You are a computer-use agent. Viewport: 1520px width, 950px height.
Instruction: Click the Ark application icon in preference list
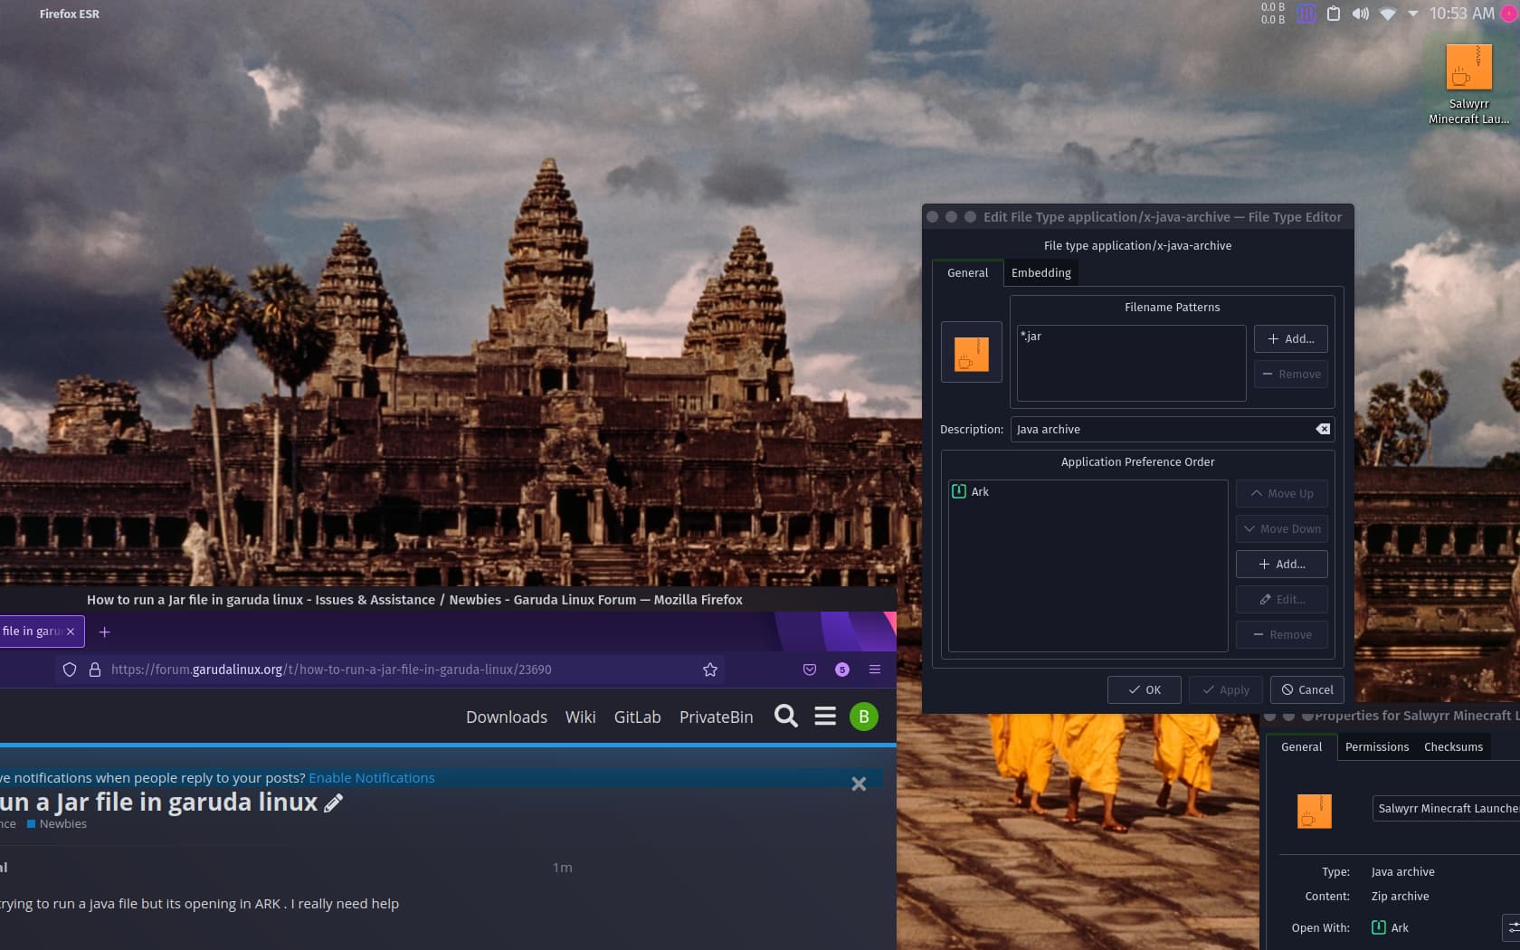click(959, 491)
